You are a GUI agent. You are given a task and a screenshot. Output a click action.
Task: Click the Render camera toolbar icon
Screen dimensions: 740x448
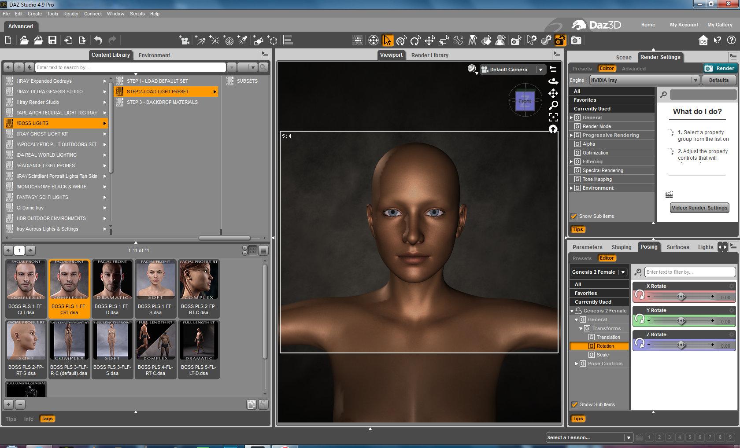[576, 40]
